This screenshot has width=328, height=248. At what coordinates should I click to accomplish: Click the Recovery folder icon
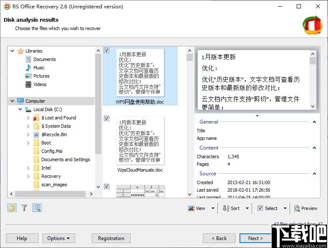(36, 176)
